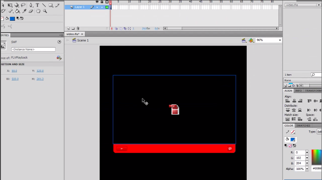
Task: Select the Zoom magnifier tool
Action: coord(45,11)
